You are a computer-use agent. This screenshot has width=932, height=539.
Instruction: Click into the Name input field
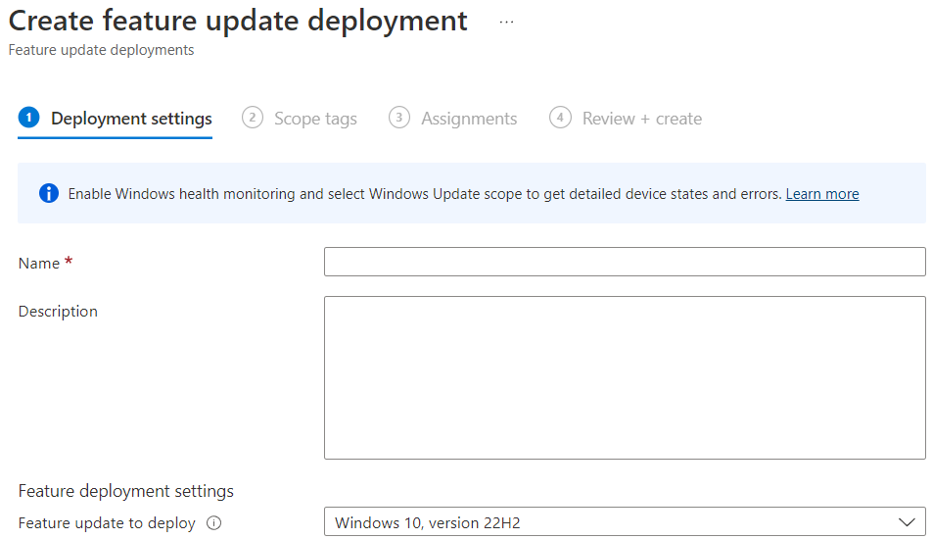tap(625, 262)
